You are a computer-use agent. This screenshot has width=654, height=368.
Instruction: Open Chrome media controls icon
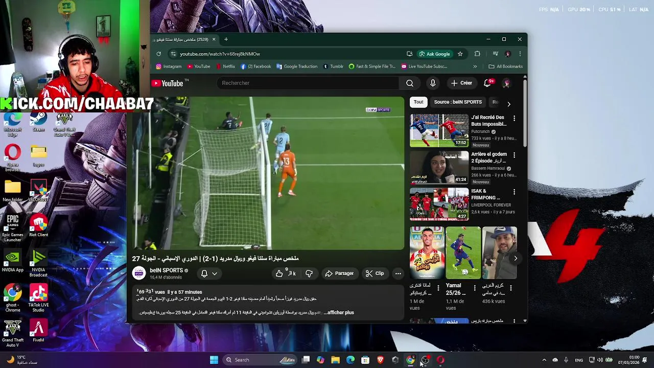495,54
